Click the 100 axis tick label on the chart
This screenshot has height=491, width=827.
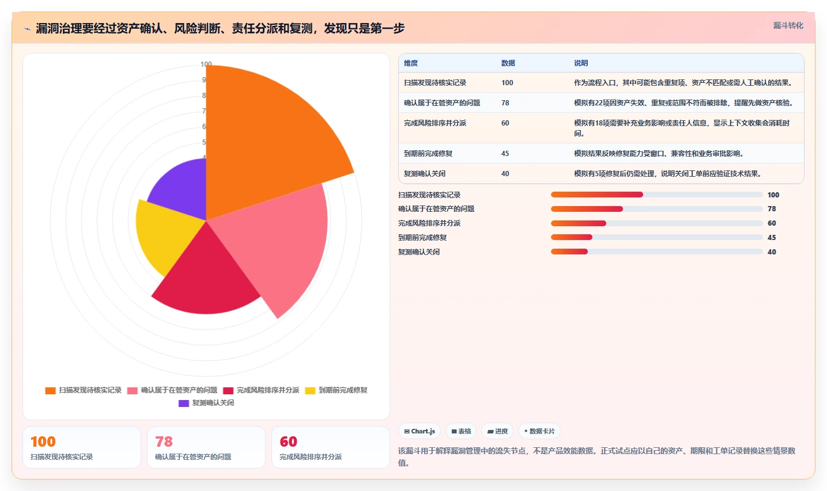coord(206,64)
